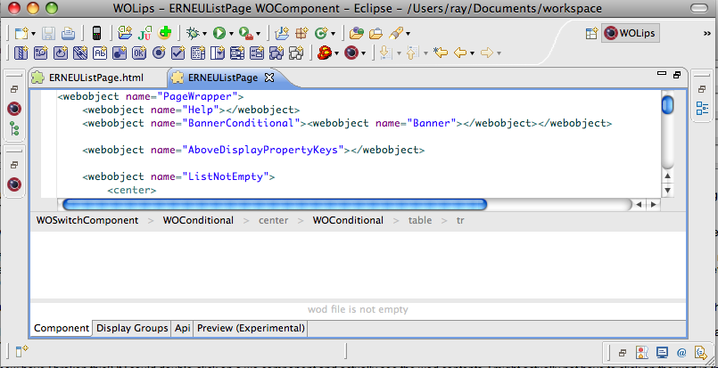Open the dropdown arrow next to New file icon
718x368 pixels.
(x=33, y=34)
